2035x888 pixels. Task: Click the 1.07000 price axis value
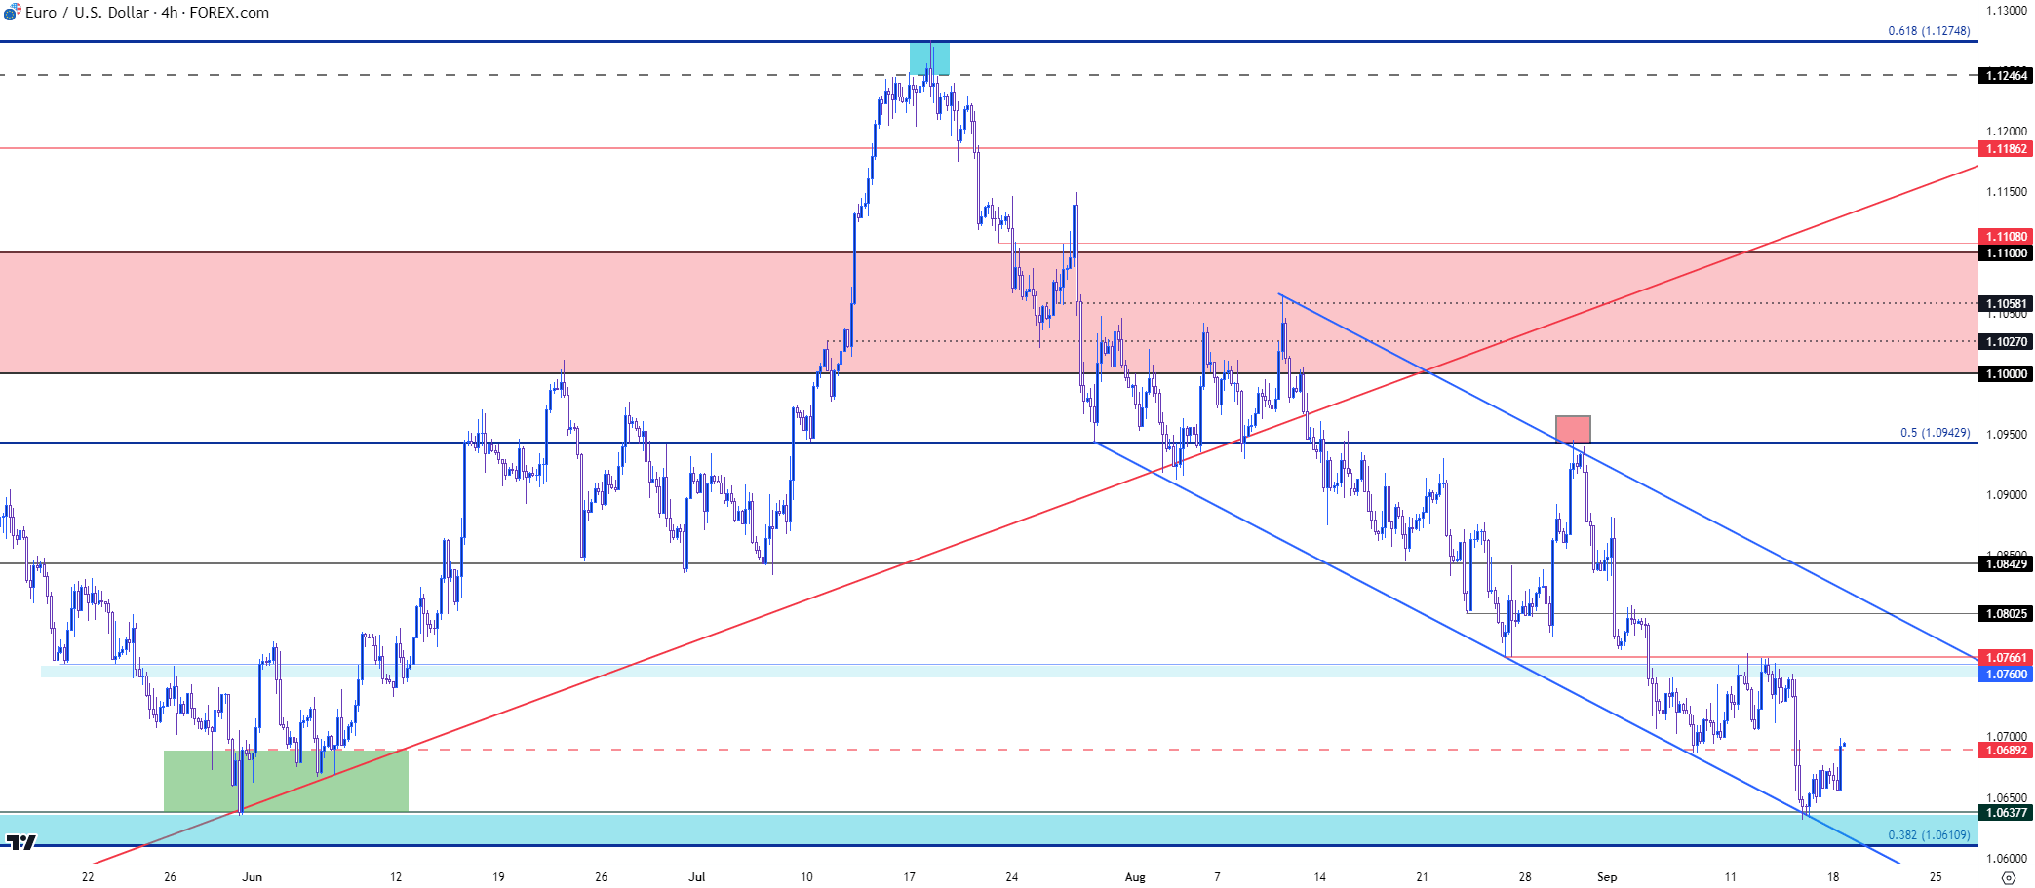coord(2007,736)
